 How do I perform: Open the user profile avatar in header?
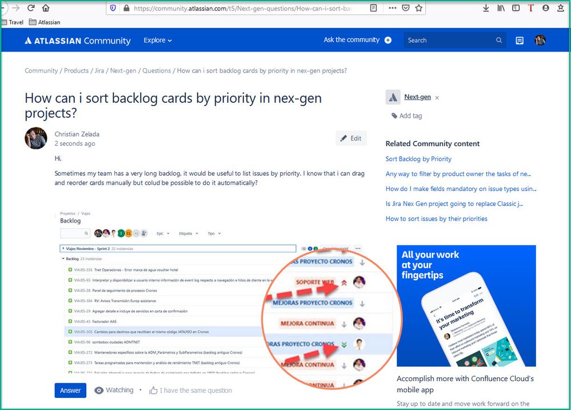(540, 40)
